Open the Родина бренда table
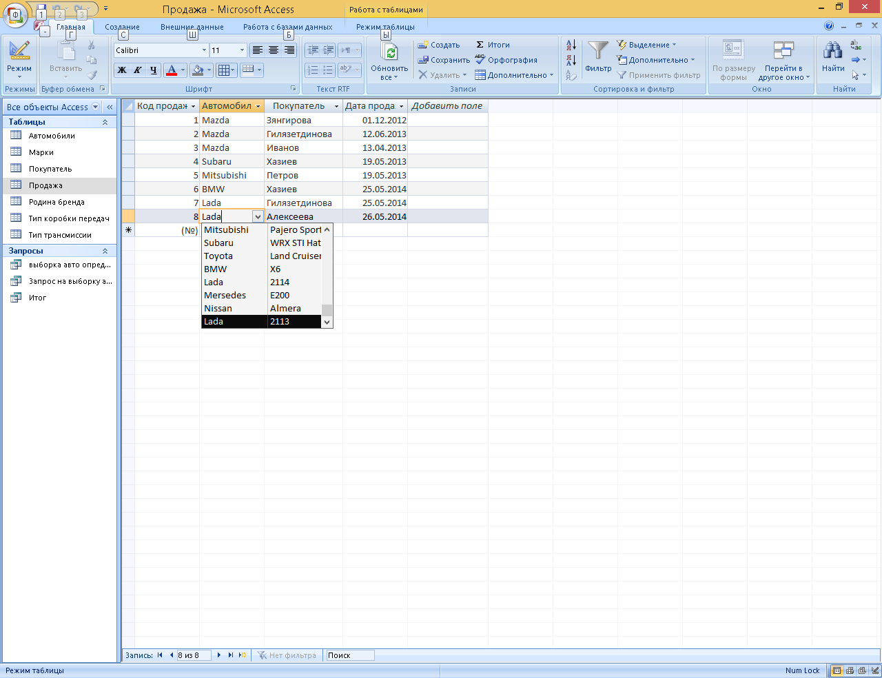The image size is (882, 678). click(57, 202)
